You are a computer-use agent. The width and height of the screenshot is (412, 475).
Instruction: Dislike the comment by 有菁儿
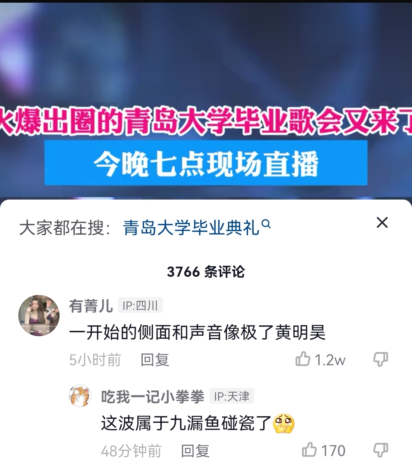pyautogui.click(x=380, y=359)
